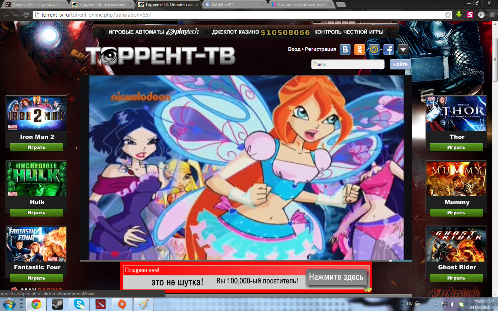498x311 pixels.
Task: Reload the current page
Action: (x=26, y=15)
